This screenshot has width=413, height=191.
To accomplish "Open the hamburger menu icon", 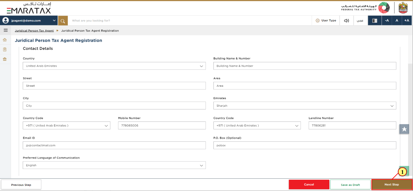I will [5, 30].
